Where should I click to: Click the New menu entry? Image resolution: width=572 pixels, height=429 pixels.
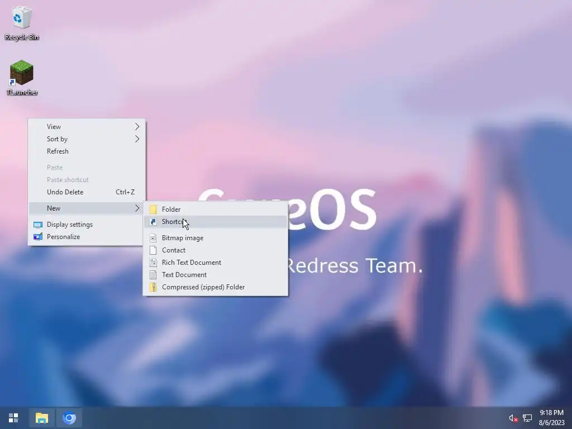click(x=87, y=208)
